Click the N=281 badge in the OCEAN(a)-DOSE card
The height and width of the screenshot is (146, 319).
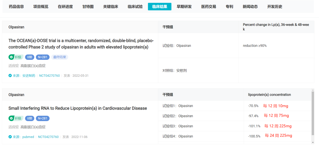pos(43,57)
